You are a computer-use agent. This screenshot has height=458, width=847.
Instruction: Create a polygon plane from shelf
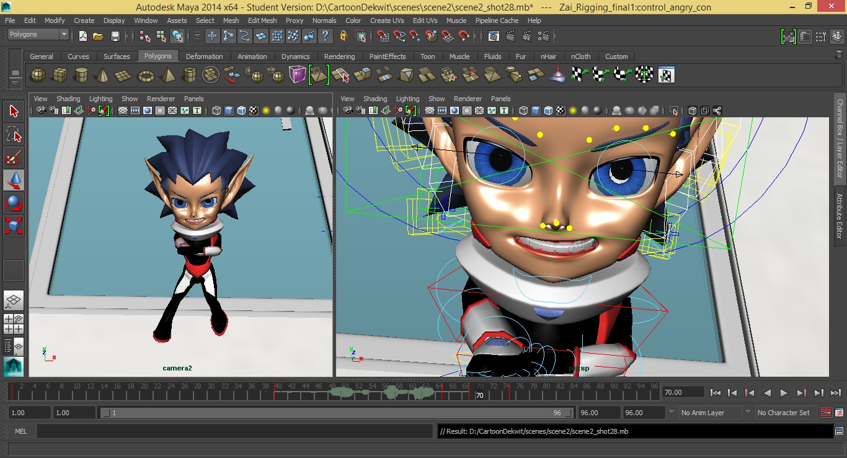[124, 75]
